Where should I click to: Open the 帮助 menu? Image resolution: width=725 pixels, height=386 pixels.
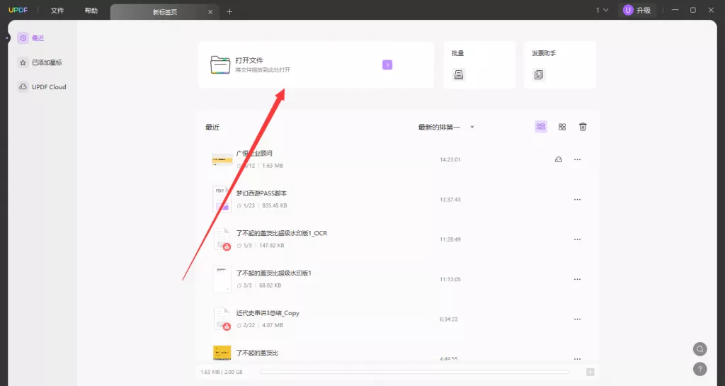(x=91, y=11)
